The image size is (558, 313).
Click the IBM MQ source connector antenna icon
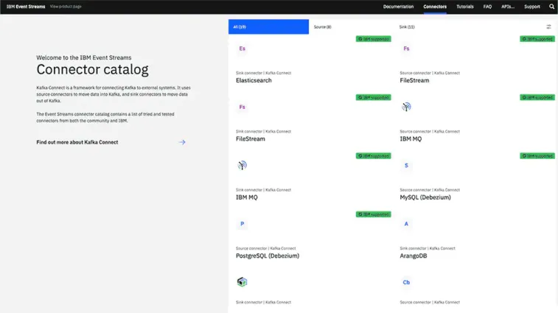pos(406,107)
